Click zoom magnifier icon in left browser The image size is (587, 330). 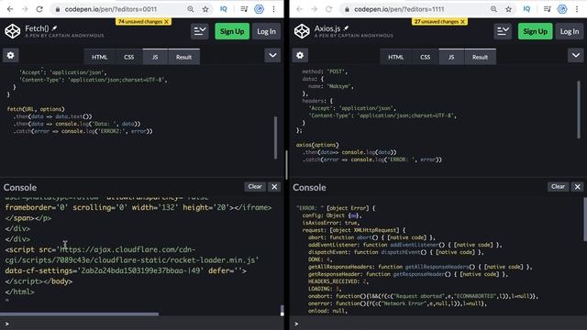coord(191,9)
